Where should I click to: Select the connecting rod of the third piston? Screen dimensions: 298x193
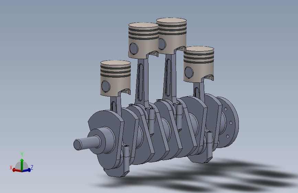coord(169,77)
